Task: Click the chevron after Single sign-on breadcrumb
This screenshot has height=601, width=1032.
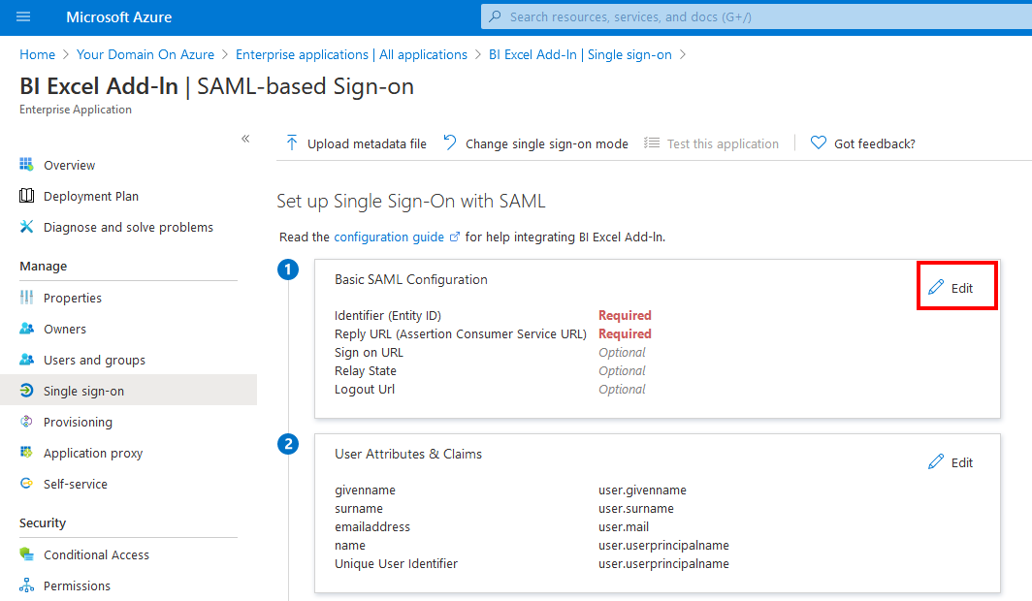Action: [x=683, y=54]
